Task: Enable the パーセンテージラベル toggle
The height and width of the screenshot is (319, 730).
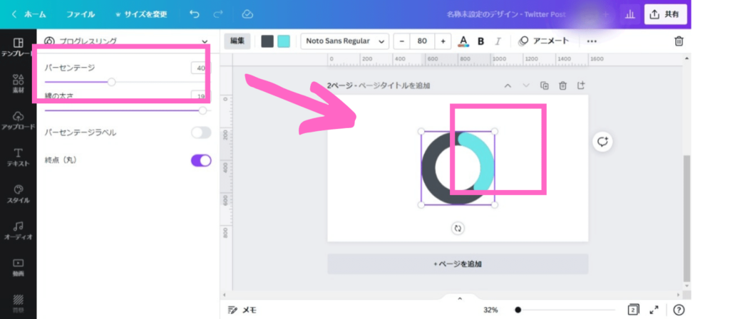Action: (x=201, y=132)
